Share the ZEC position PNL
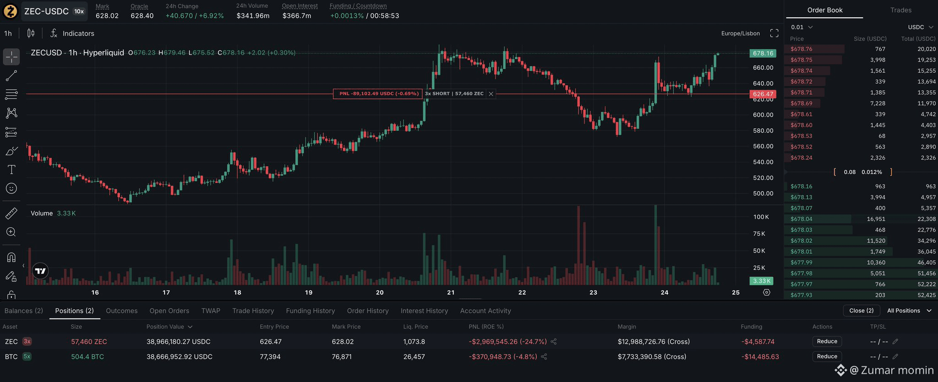The width and height of the screenshot is (938, 382). coord(554,341)
